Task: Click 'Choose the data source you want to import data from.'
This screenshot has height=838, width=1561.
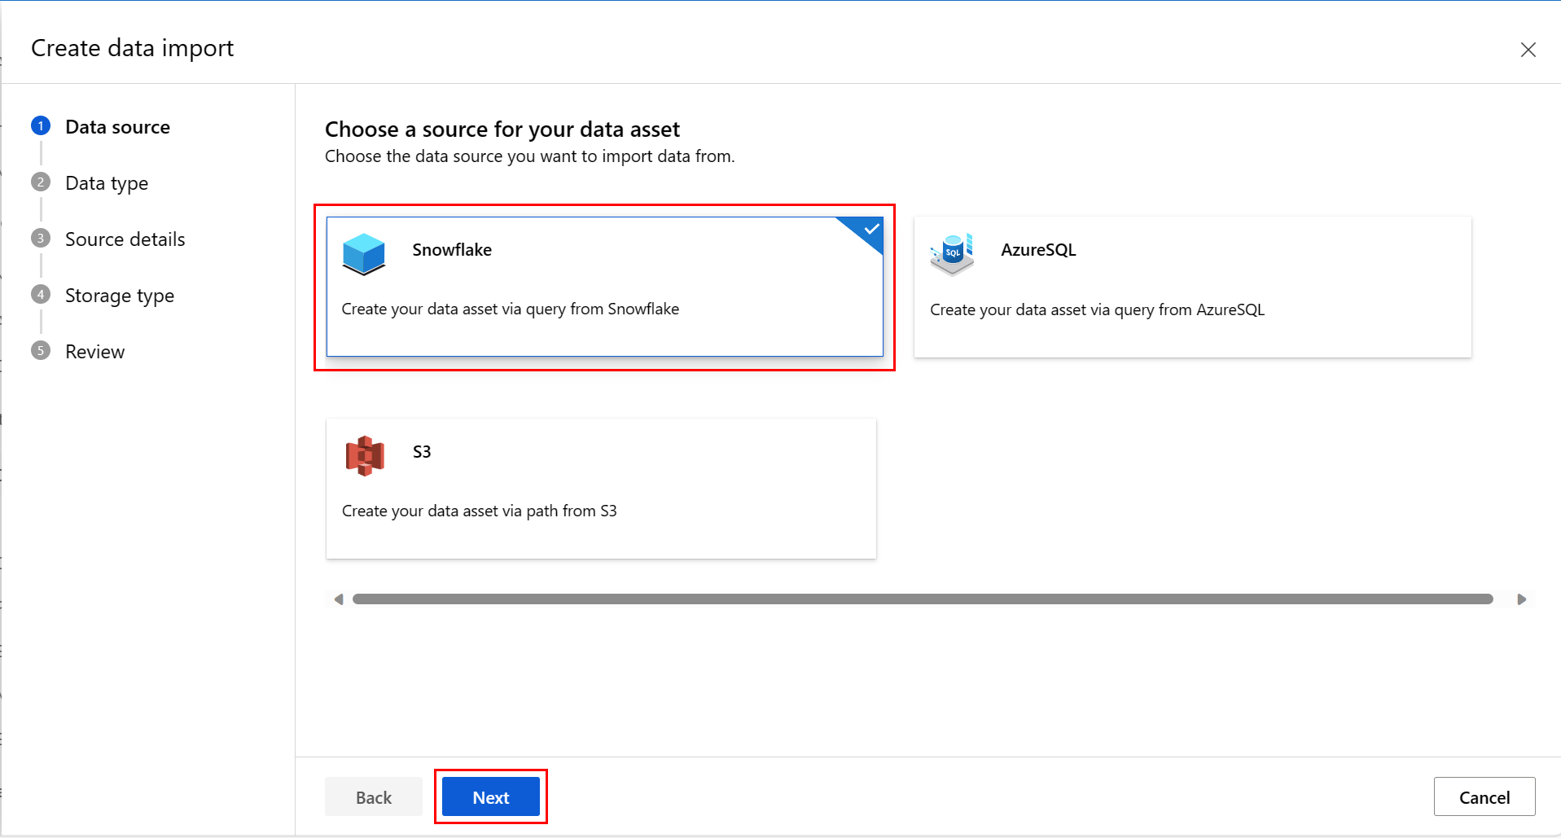Action: click(530, 156)
